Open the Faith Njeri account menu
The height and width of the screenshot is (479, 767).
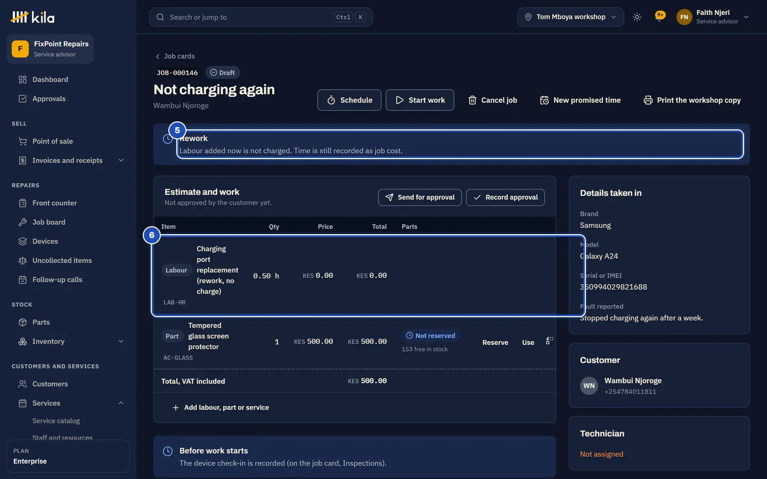pyautogui.click(x=714, y=17)
